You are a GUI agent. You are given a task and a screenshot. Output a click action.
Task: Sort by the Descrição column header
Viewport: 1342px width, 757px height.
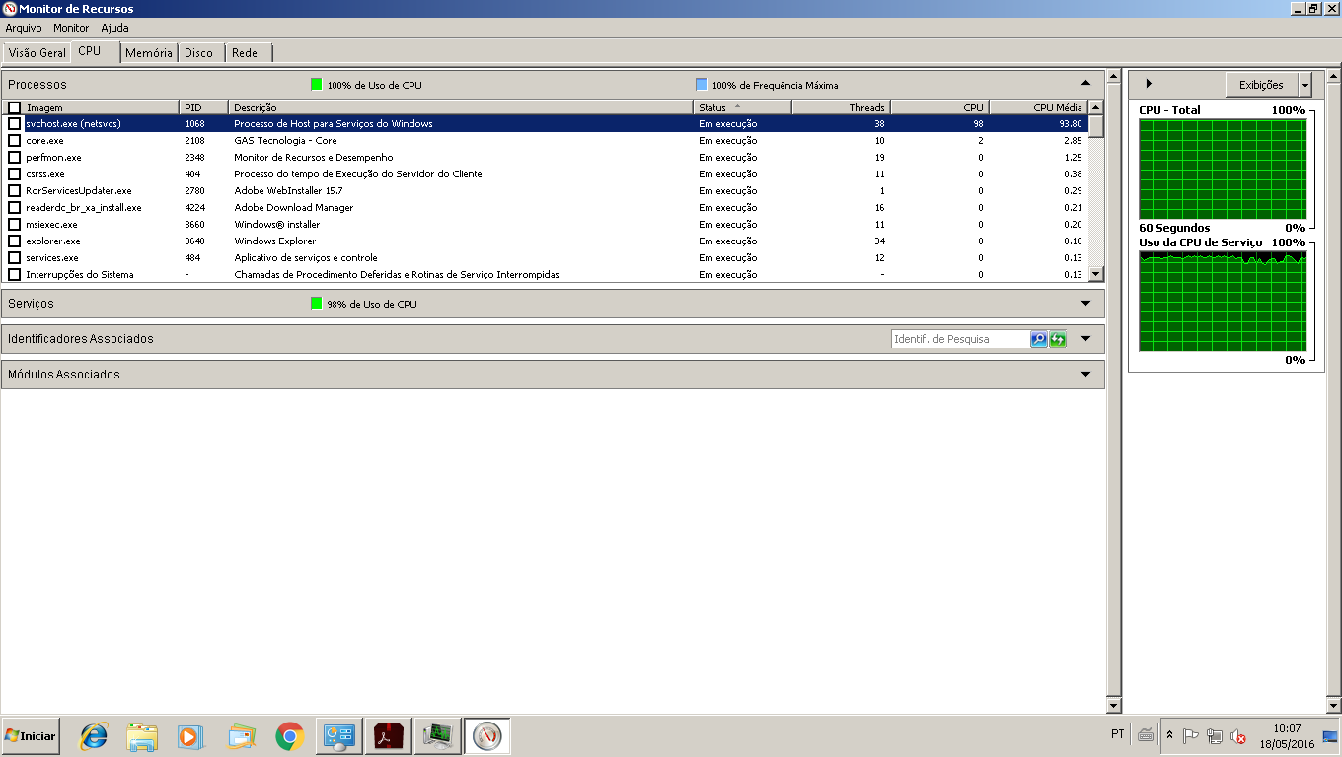click(x=461, y=107)
